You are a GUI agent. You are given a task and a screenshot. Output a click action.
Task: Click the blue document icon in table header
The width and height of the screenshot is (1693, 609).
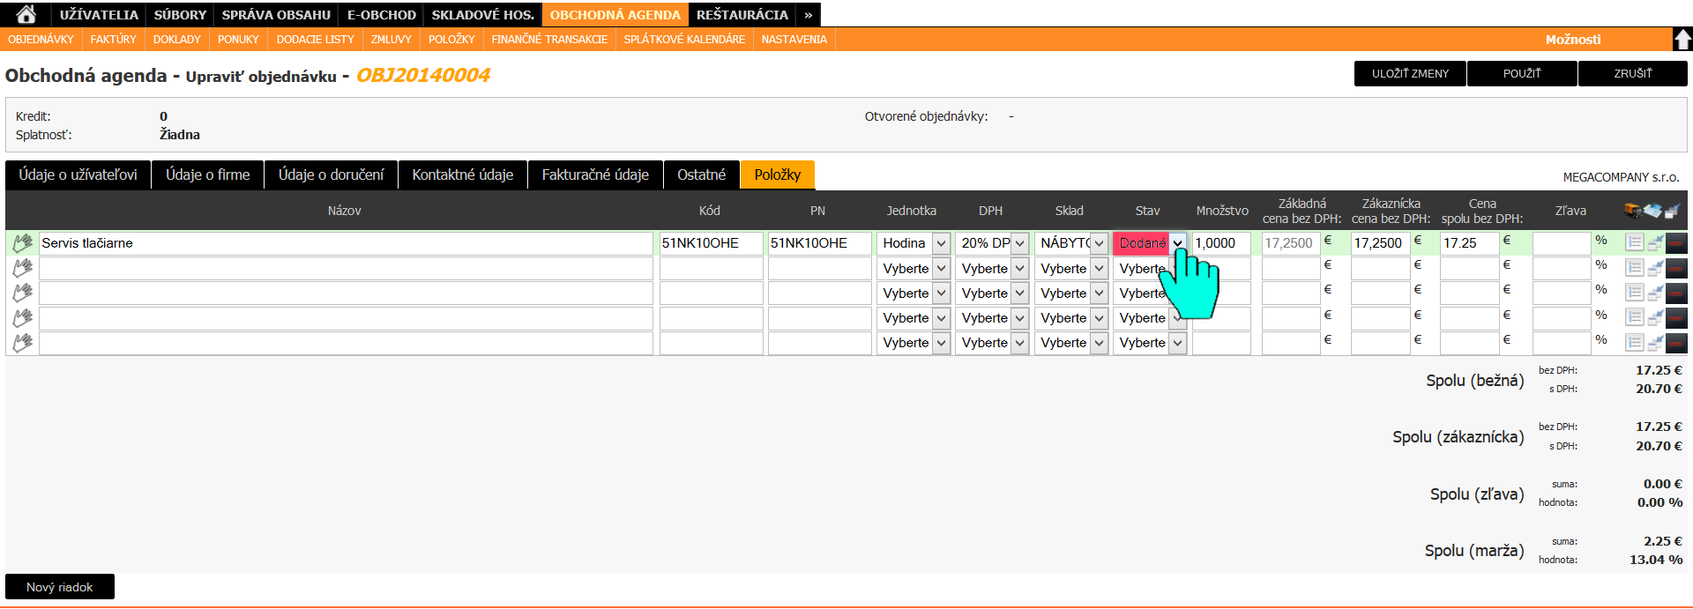(1652, 211)
